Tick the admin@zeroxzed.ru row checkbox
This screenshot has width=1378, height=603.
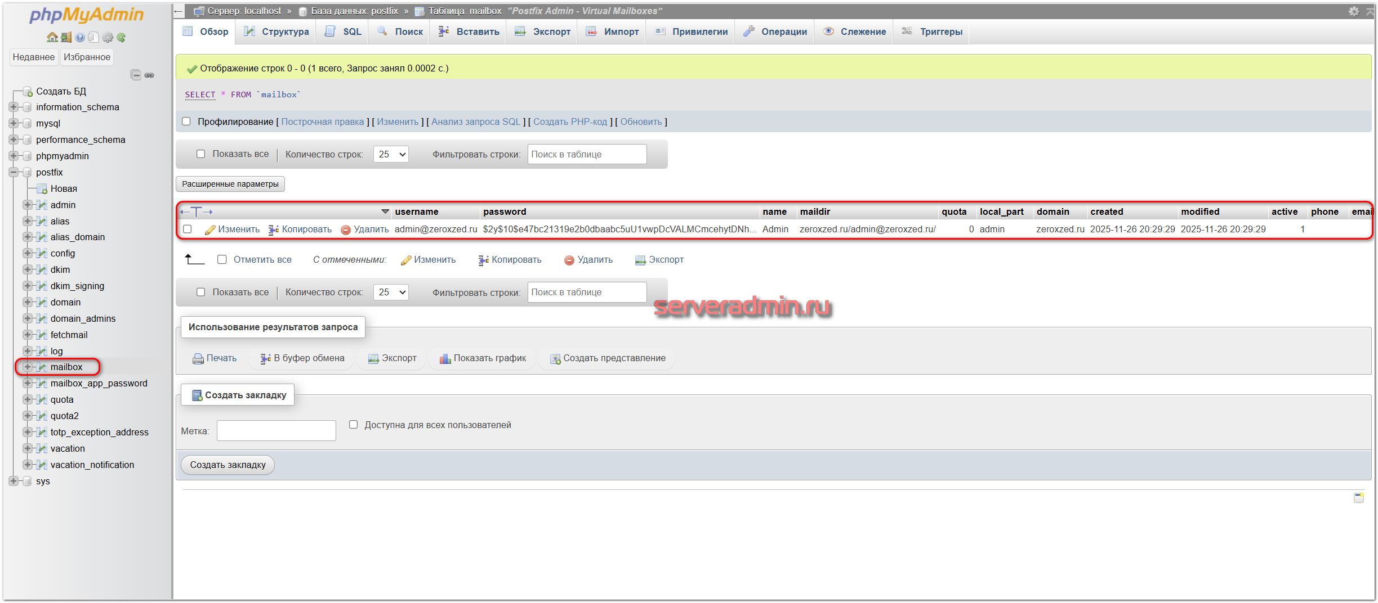(x=188, y=229)
